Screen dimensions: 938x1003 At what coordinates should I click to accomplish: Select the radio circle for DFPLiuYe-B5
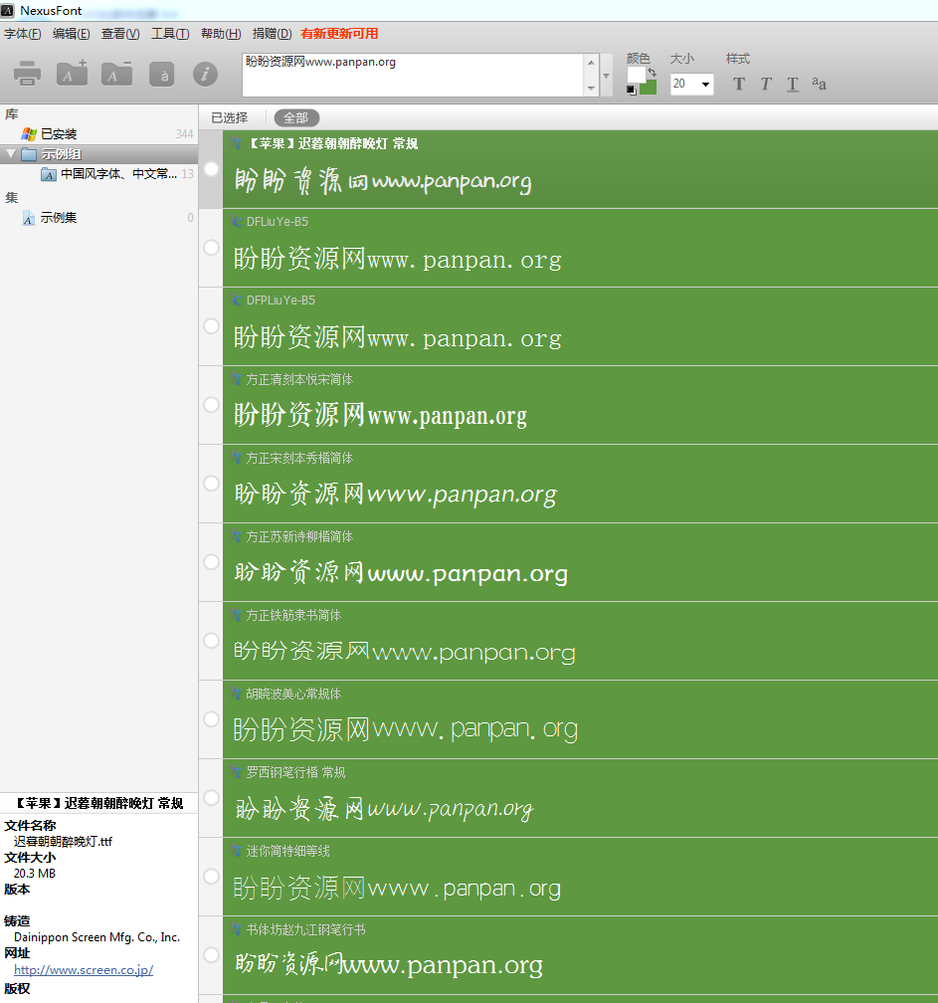pos(212,326)
